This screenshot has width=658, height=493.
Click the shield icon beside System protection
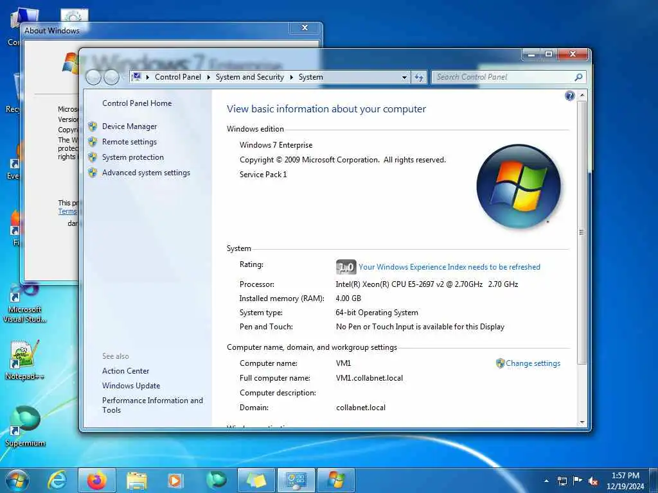pyautogui.click(x=93, y=157)
